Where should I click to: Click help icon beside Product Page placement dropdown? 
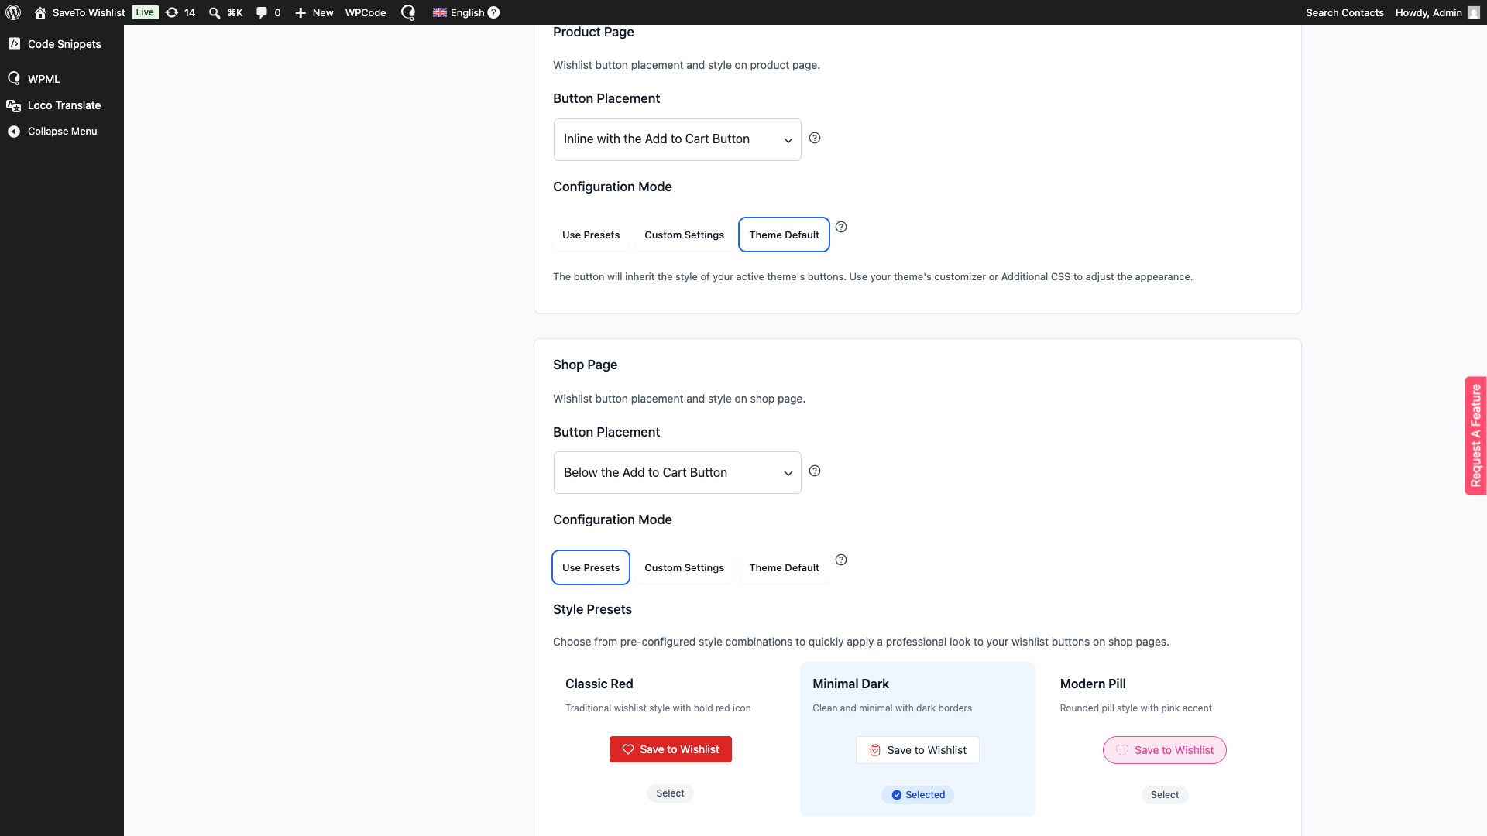(x=815, y=138)
